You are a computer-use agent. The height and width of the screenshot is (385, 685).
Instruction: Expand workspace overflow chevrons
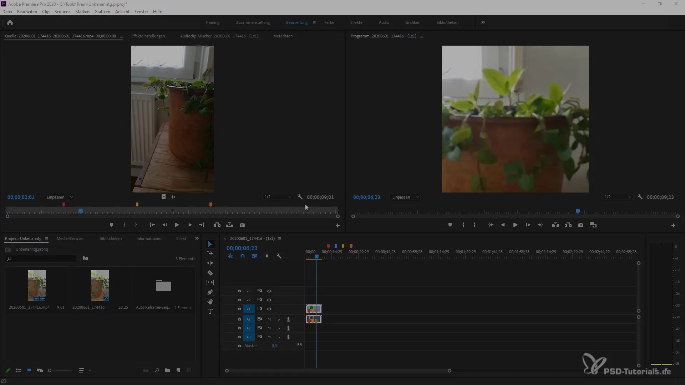point(483,22)
